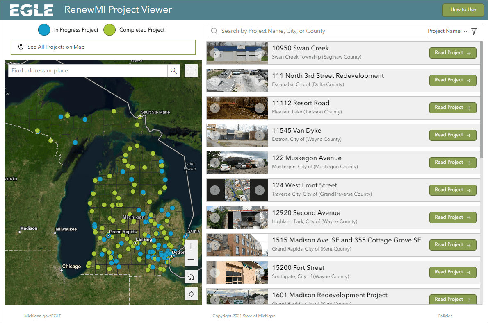488x323 pixels.
Task: Show previous photo for 11545 Van Dyke
Action: tap(215, 135)
